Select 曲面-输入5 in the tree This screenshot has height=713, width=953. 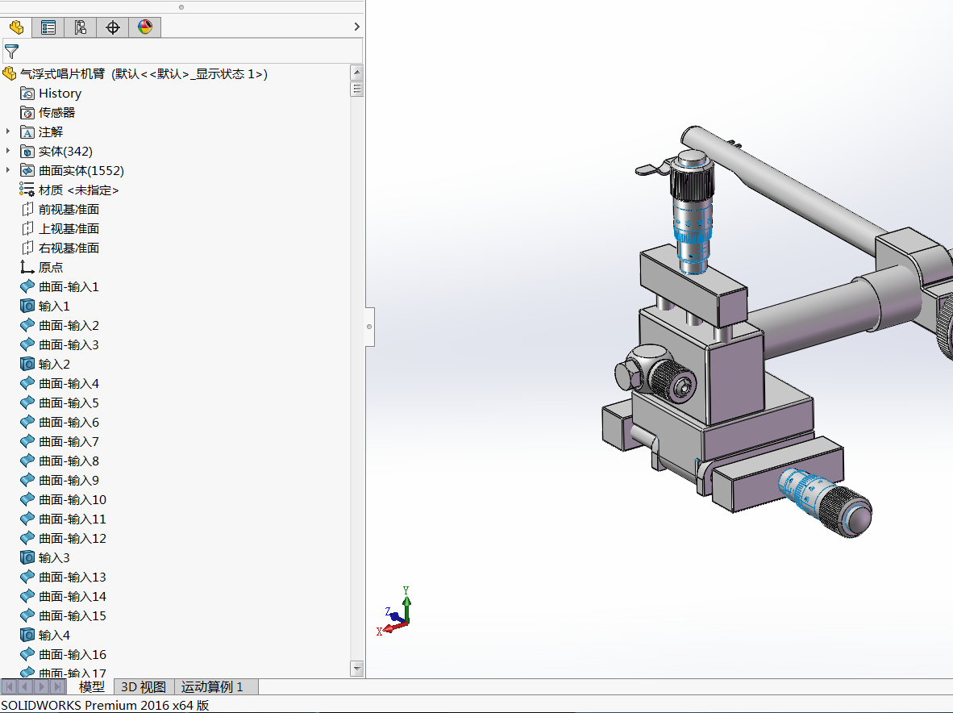pyautogui.click(x=69, y=403)
